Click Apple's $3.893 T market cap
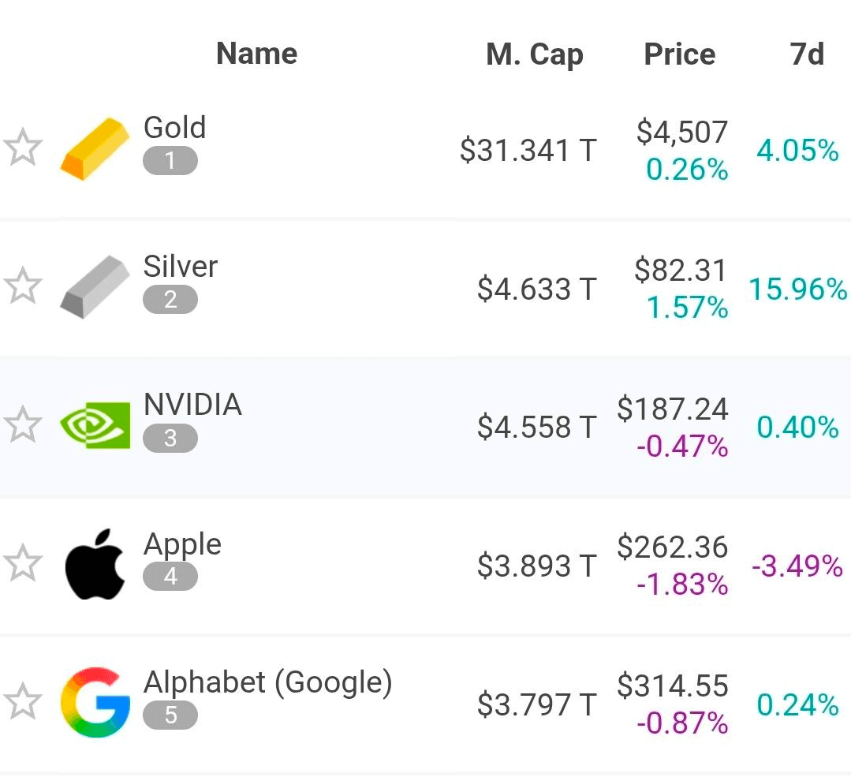This screenshot has width=851, height=777. [x=536, y=566]
